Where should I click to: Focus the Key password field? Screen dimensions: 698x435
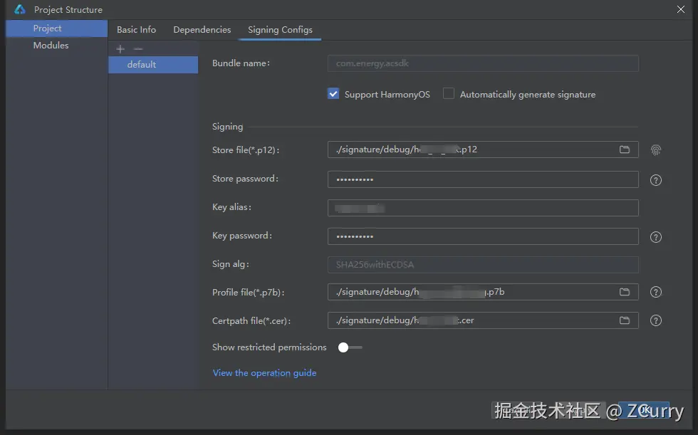[x=483, y=236]
